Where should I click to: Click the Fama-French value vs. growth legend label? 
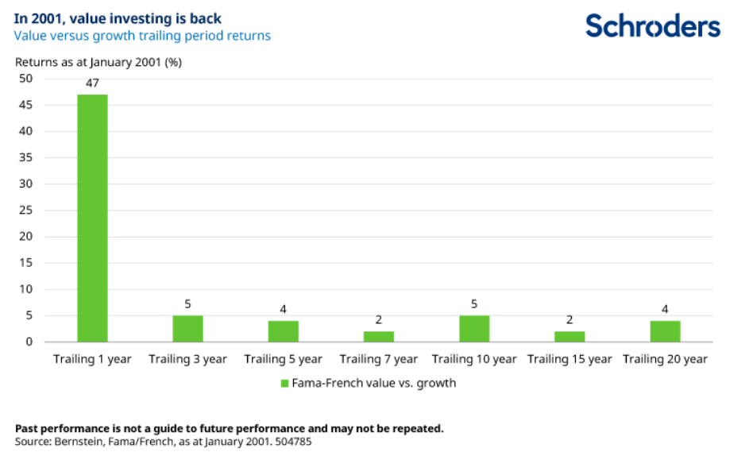pyautogui.click(x=373, y=383)
